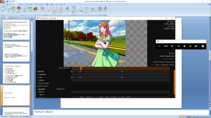Image resolution: width=211 pixels, height=118 pixels.
Task: Switch to the 表示 ribbon tab
Action: point(52,5)
